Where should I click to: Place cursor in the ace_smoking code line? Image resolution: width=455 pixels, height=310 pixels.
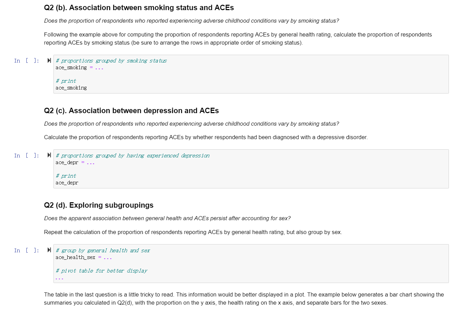(79, 68)
